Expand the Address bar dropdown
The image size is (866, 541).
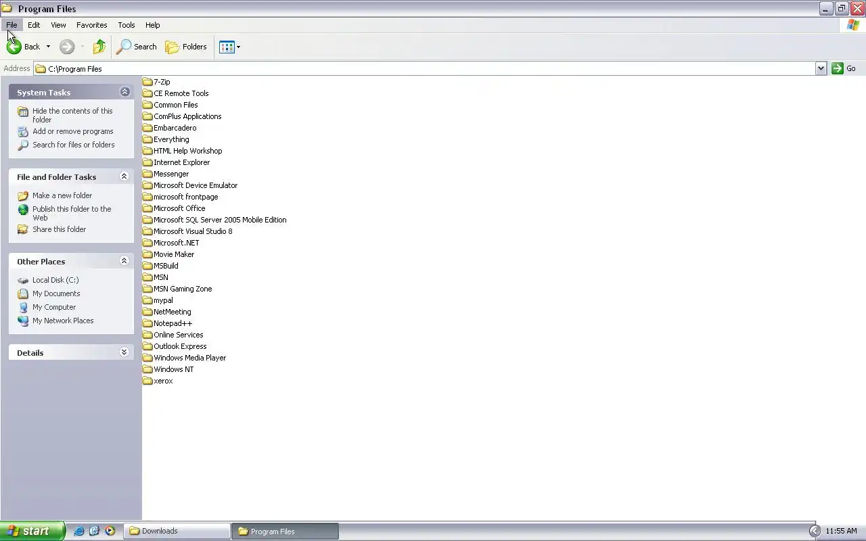pos(821,68)
